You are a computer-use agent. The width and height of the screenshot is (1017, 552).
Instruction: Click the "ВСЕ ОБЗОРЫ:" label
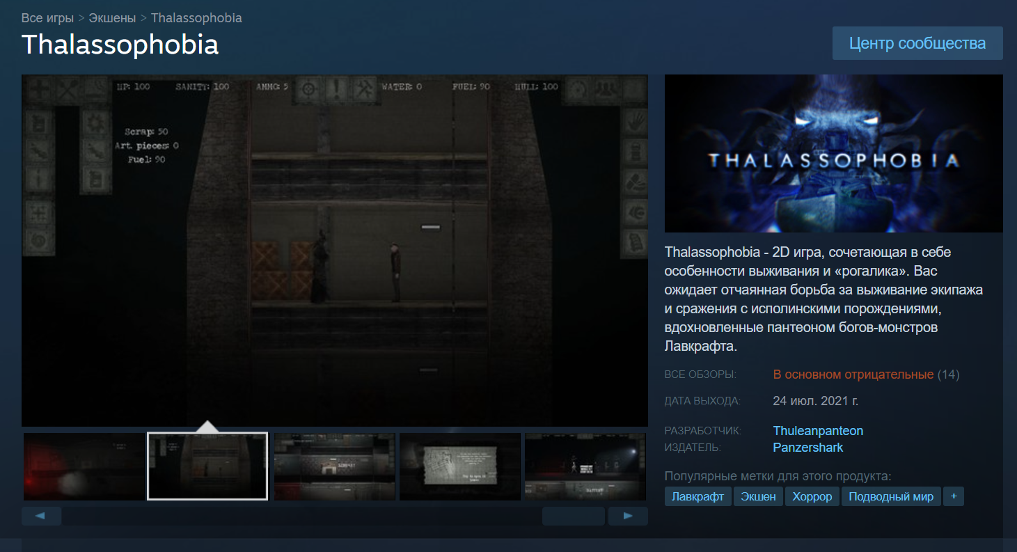pos(700,374)
